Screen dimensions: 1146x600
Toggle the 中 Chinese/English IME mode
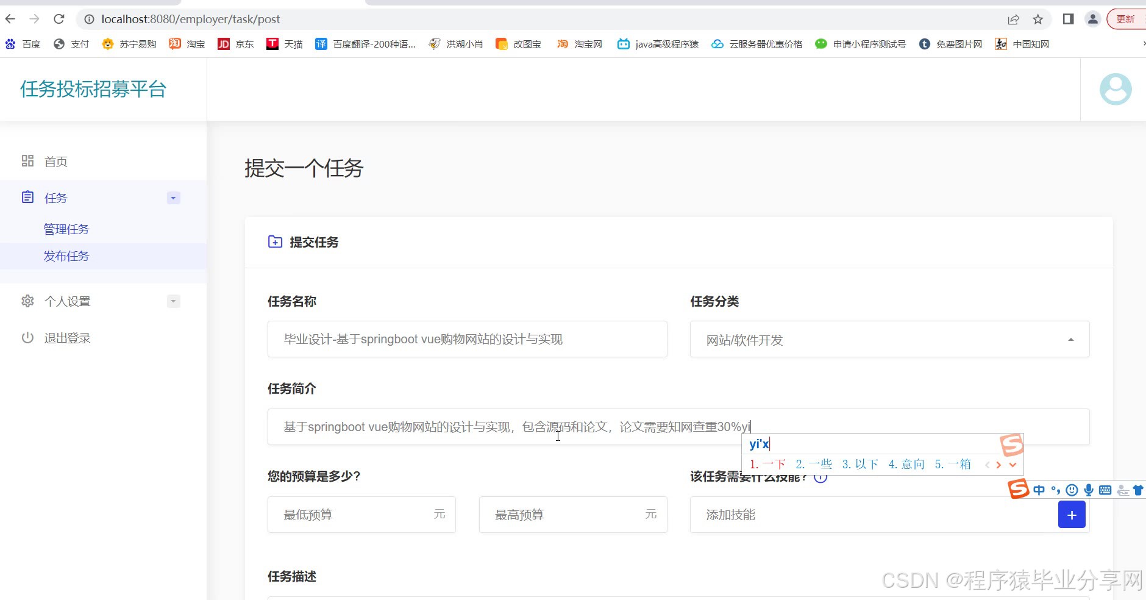(1039, 490)
